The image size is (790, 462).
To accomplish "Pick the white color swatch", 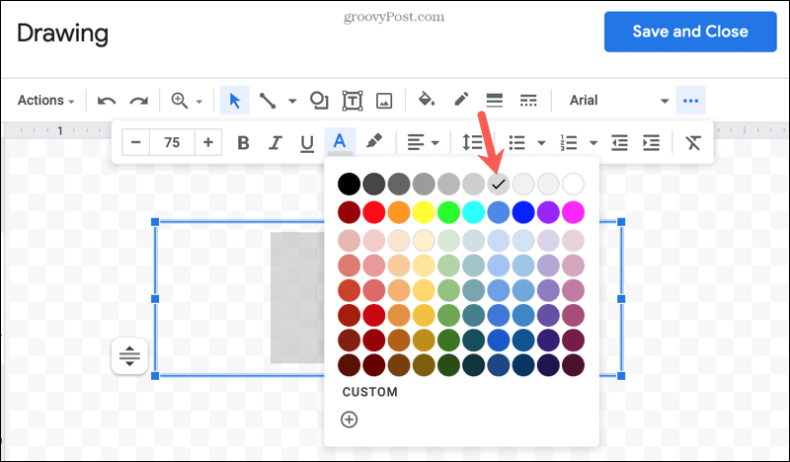I will tap(573, 184).
